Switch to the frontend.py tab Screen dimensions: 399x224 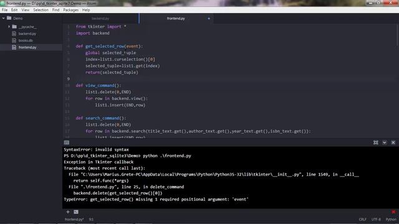coord(176,19)
